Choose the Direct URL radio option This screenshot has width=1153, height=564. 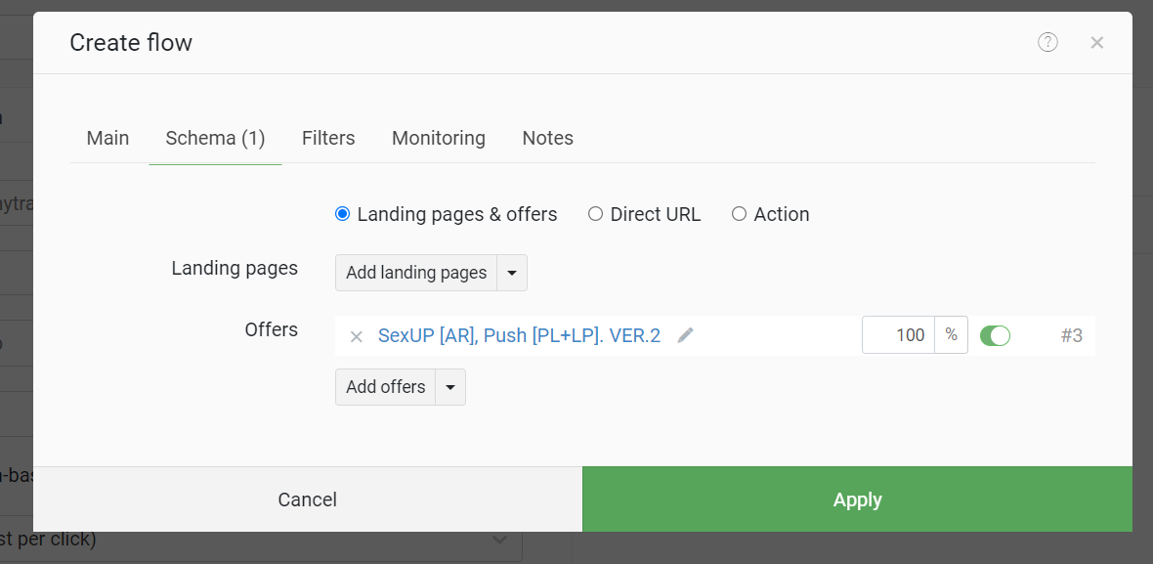point(596,214)
